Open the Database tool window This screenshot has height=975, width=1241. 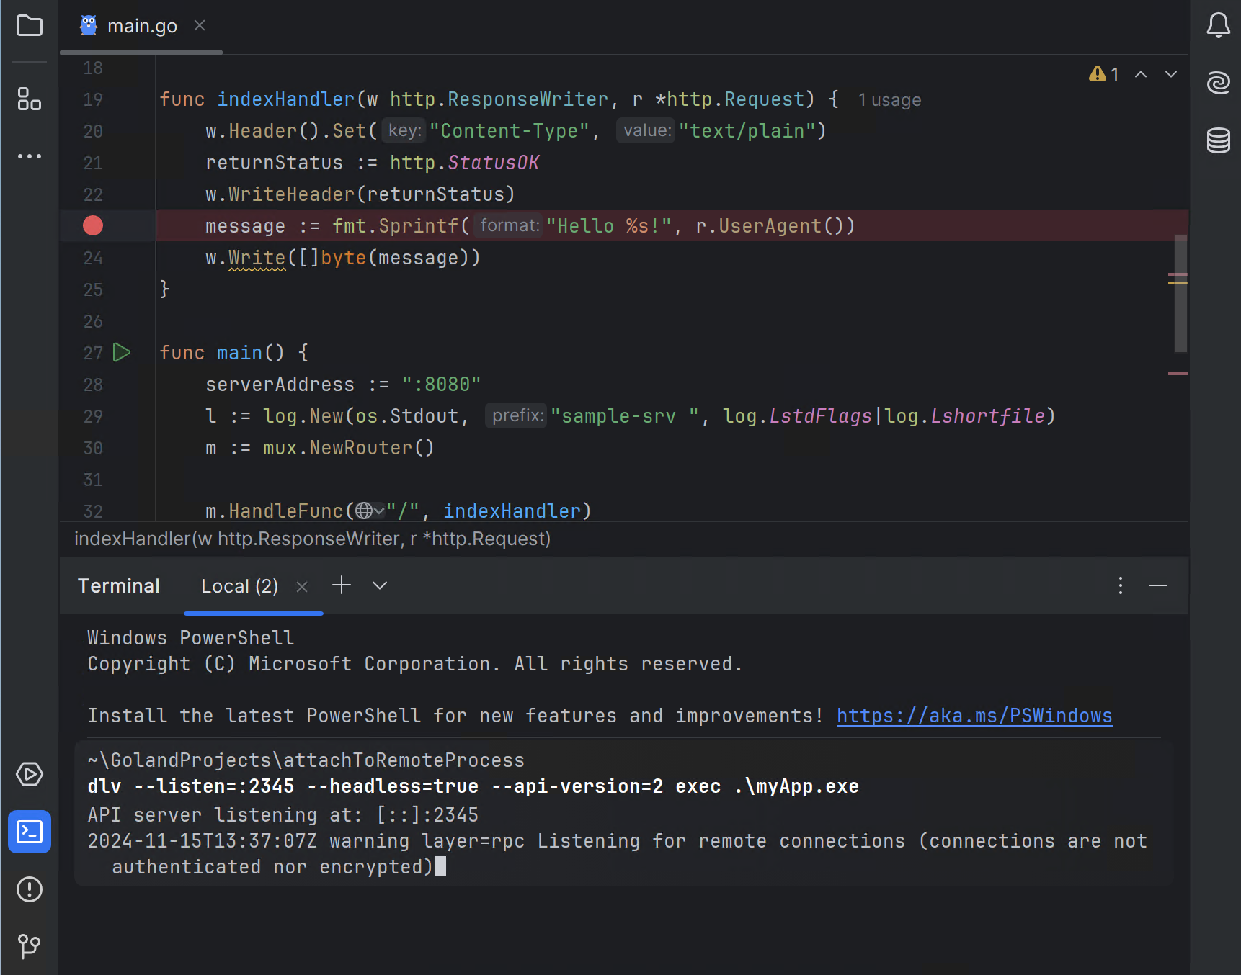1218,140
